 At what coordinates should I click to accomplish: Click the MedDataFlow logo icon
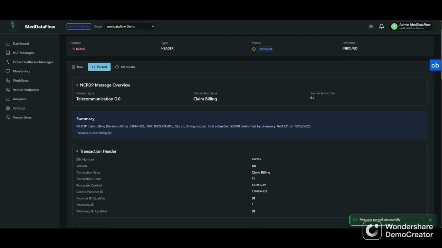(13, 26)
